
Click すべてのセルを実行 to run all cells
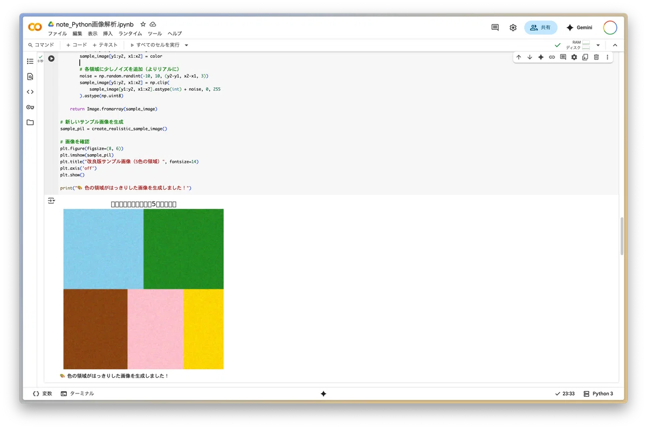[x=155, y=45]
